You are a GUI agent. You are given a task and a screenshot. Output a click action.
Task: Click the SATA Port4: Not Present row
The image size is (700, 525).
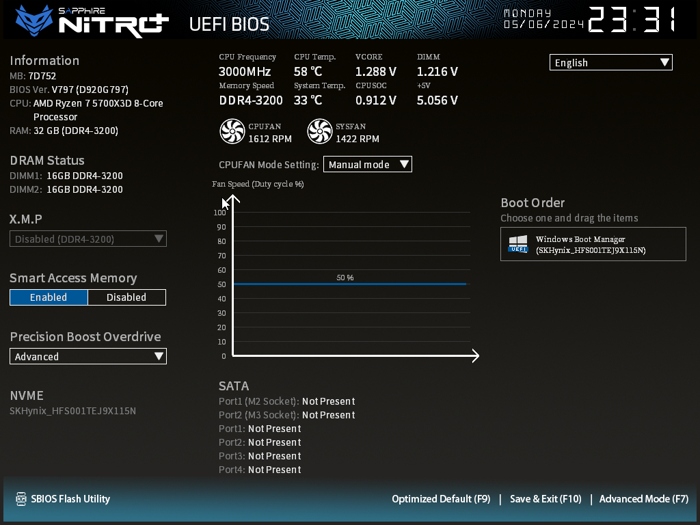[x=260, y=470]
